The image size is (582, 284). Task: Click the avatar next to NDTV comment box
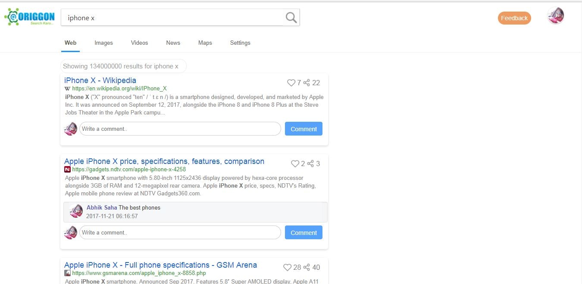point(71,232)
